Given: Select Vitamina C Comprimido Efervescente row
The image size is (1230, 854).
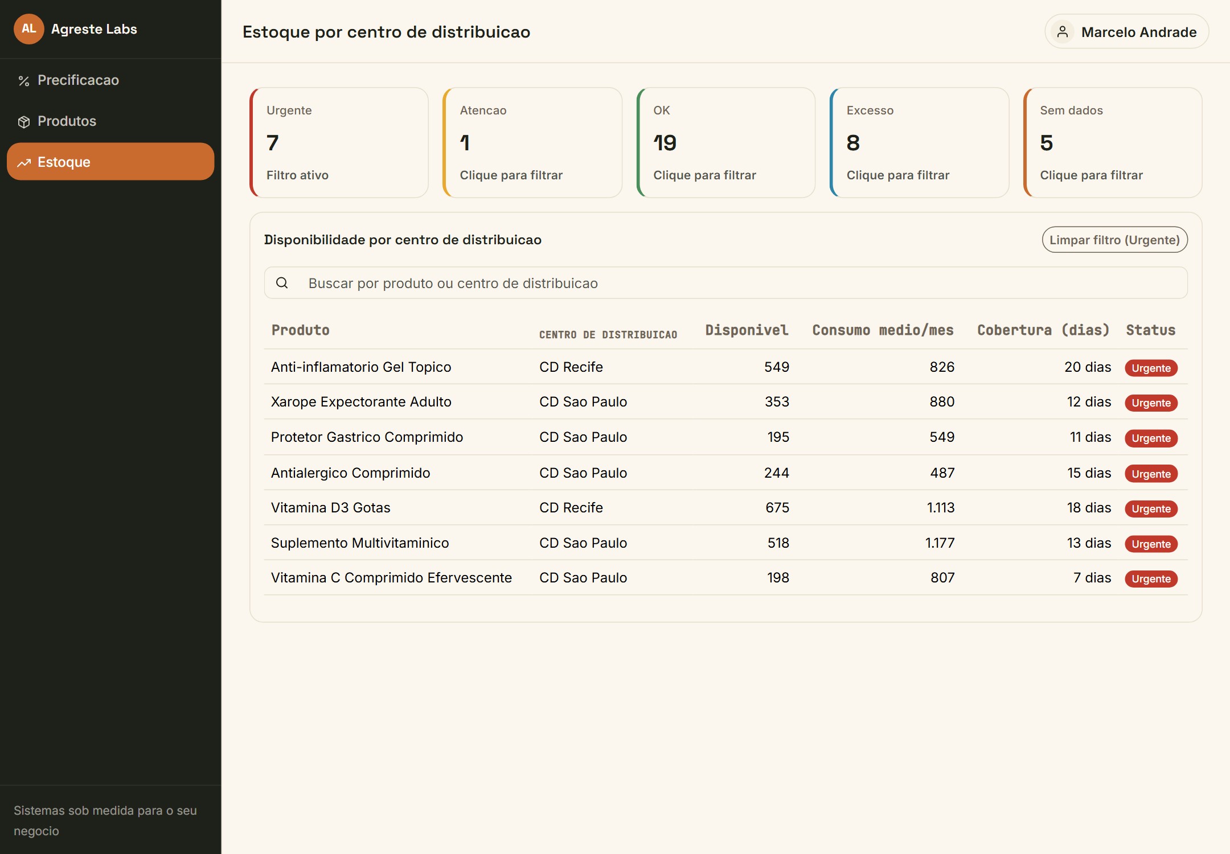Looking at the screenshot, I should (726, 578).
